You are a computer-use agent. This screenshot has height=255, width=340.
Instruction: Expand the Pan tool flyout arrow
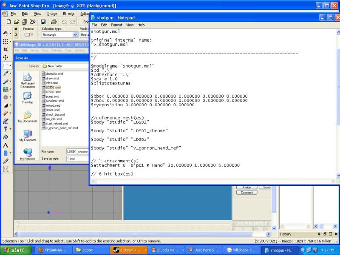[10, 34]
